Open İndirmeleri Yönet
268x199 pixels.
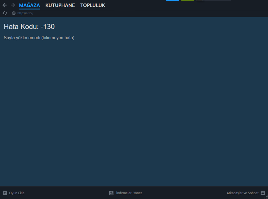[x=129, y=193]
